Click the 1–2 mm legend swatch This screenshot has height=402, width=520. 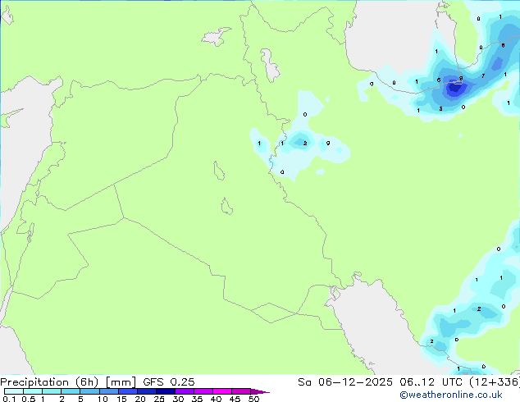coord(52,391)
